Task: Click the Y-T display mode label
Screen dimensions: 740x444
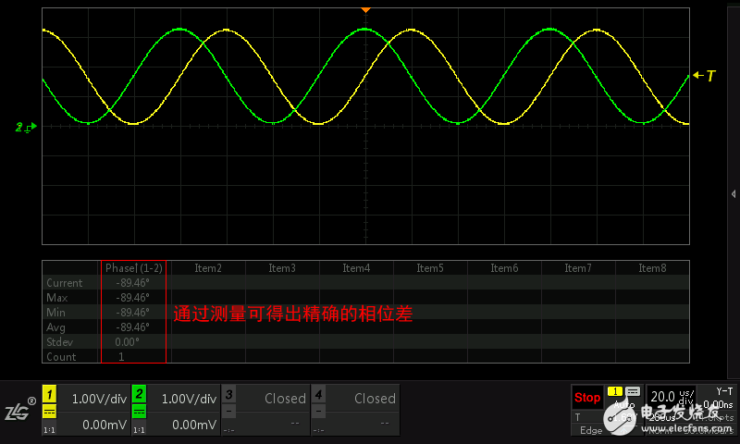Action: point(724,391)
